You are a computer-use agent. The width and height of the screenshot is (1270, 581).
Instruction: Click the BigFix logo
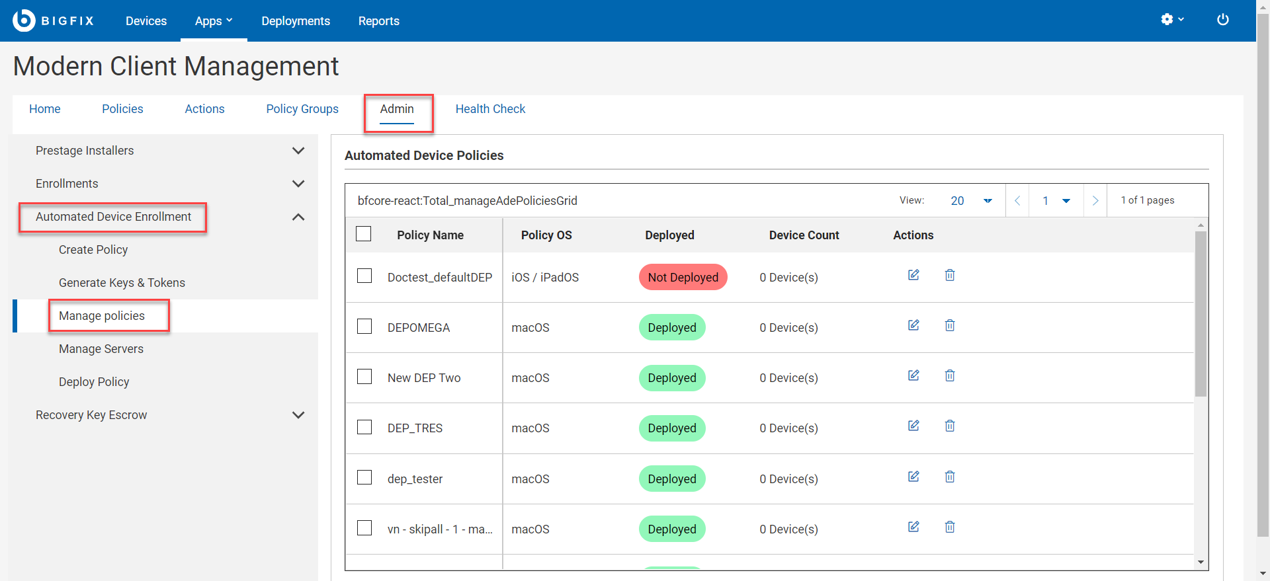point(53,20)
